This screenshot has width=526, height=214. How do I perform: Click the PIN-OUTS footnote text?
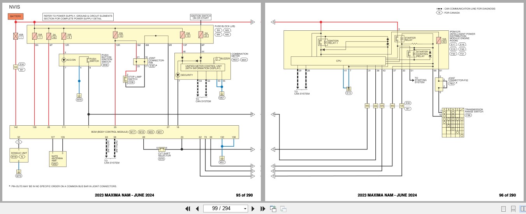[63, 186]
